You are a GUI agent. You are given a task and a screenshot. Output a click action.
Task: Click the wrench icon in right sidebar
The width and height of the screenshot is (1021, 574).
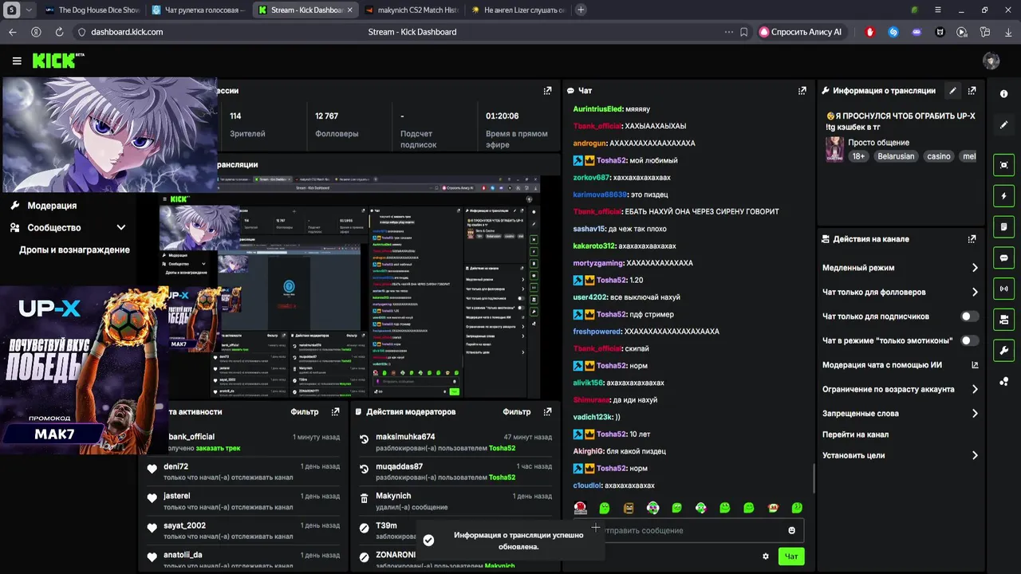(1003, 351)
